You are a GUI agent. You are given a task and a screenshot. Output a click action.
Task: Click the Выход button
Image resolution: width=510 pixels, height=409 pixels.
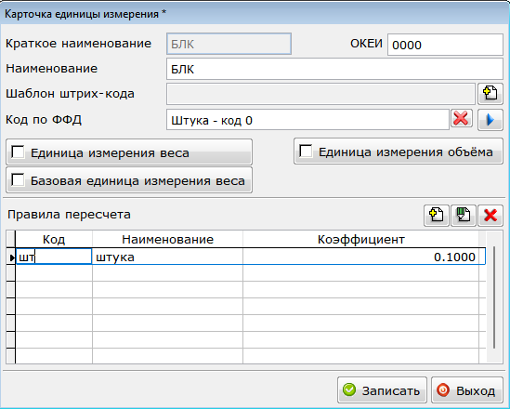tap(467, 390)
